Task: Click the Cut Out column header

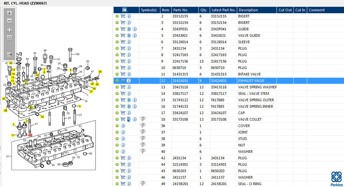Action: point(285,10)
